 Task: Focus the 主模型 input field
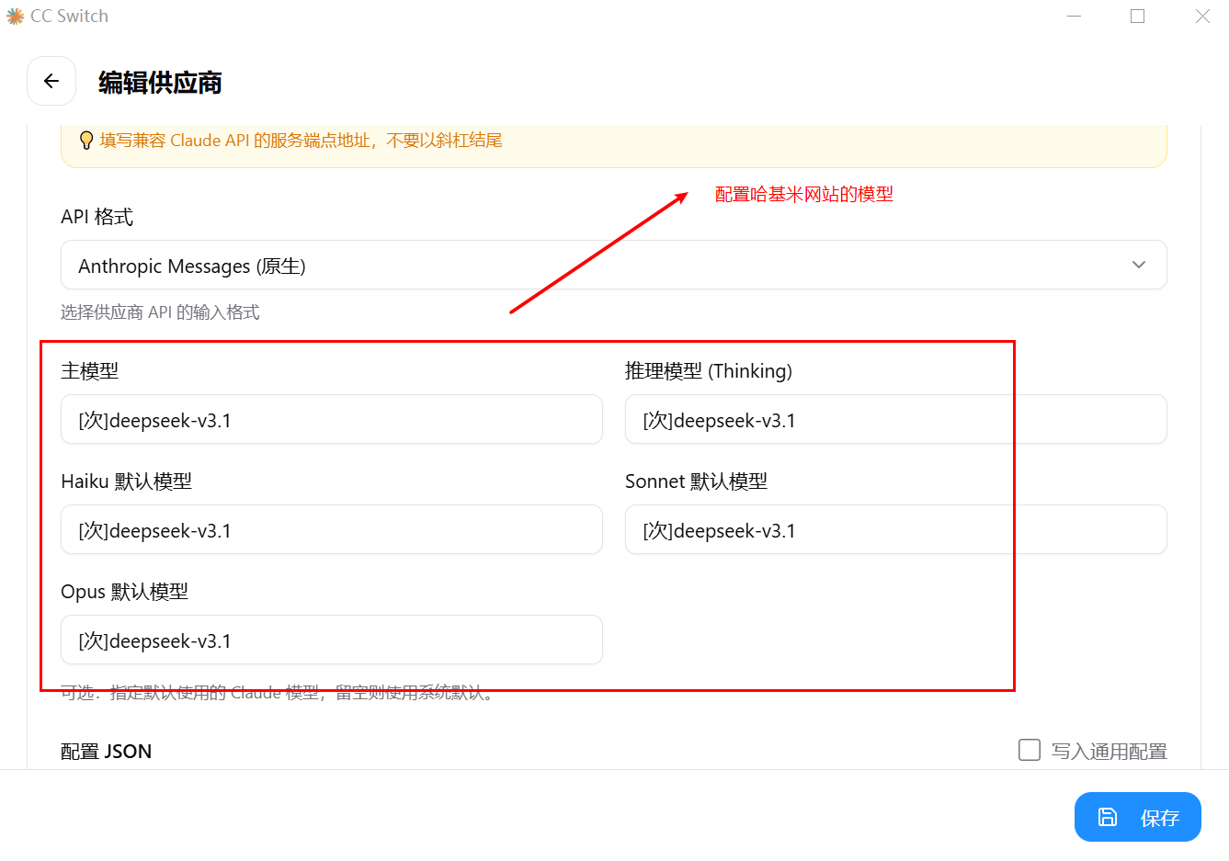(332, 419)
